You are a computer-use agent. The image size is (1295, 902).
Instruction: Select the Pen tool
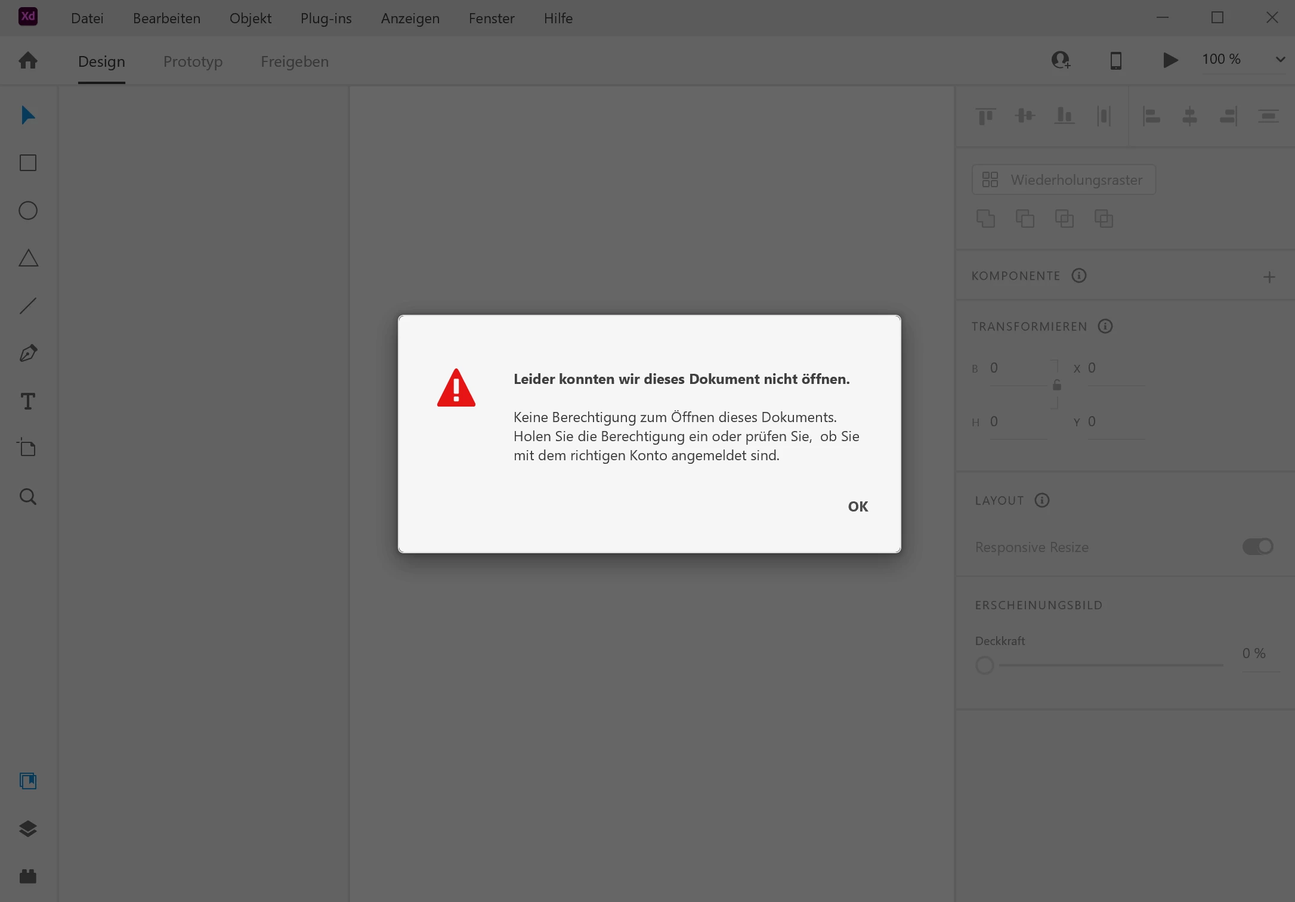pos(28,354)
